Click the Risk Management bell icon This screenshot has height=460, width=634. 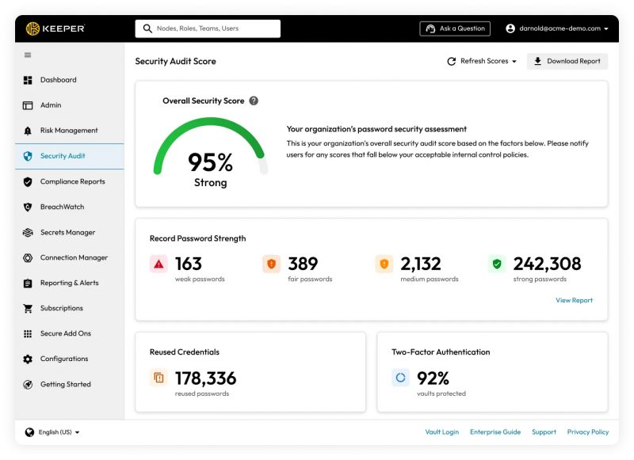[28, 131]
